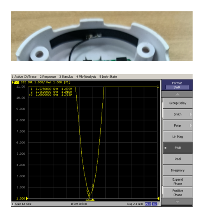Choose Imaginary format

[177, 170]
